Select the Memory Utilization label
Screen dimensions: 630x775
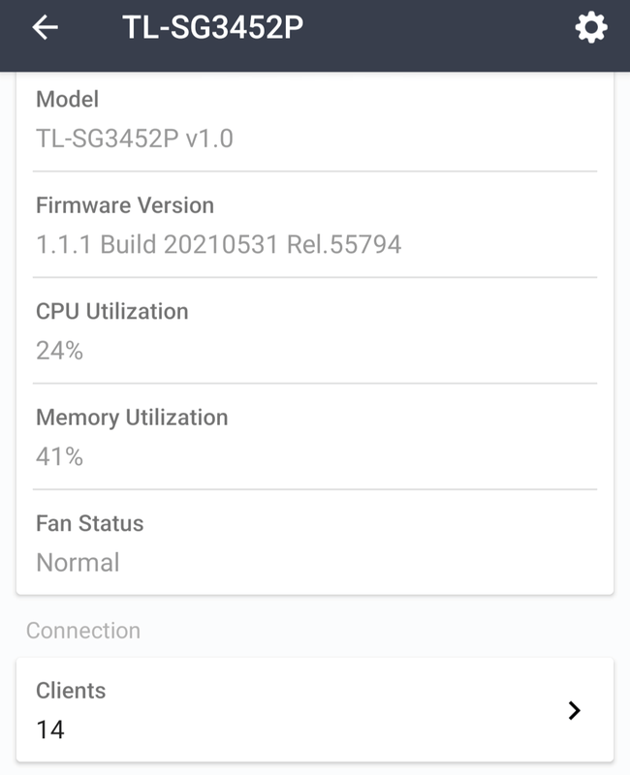coord(132,418)
